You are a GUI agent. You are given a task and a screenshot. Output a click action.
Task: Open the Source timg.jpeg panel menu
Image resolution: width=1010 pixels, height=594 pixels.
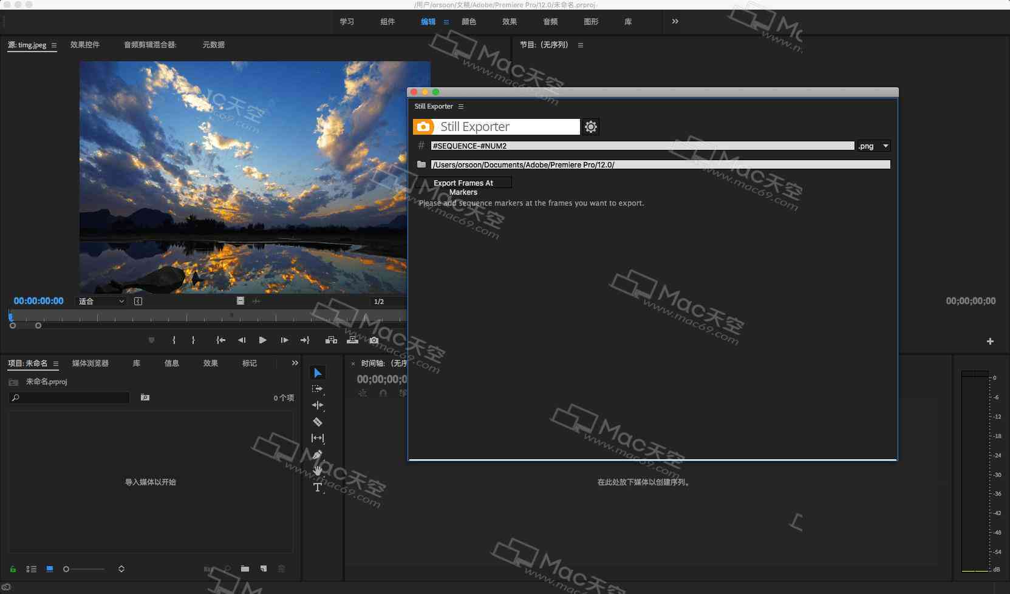coord(54,45)
